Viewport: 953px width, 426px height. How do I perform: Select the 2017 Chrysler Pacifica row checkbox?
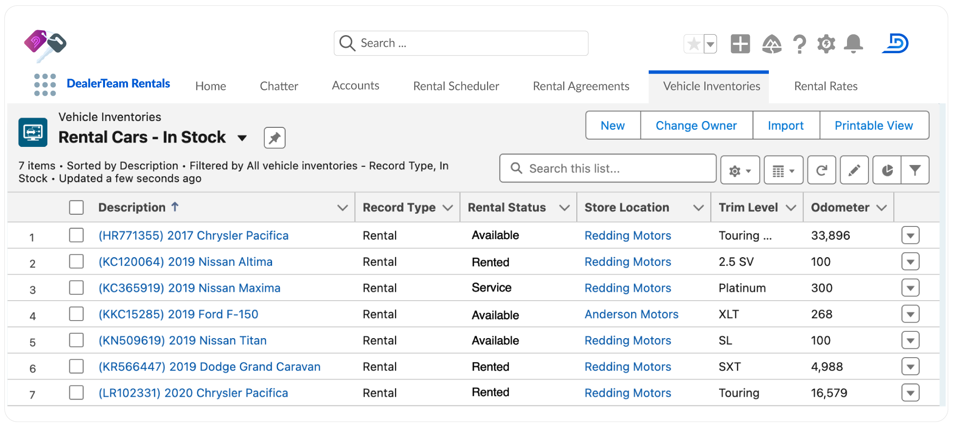pos(76,235)
